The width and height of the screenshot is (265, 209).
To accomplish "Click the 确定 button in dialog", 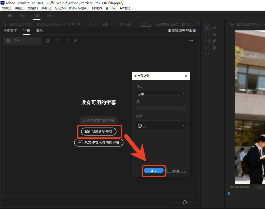I will (153, 171).
